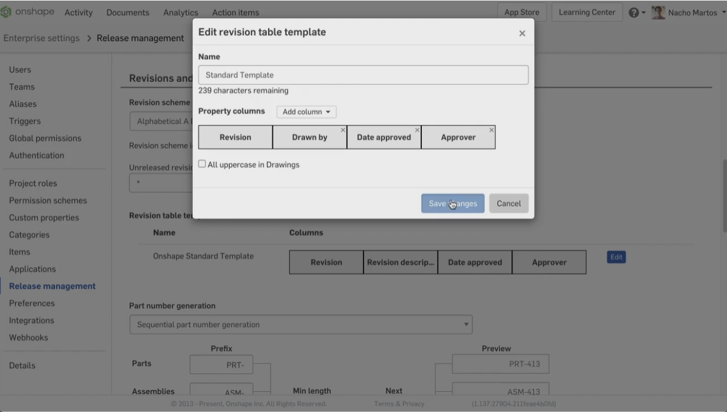Remove the Approver column

pos(491,129)
